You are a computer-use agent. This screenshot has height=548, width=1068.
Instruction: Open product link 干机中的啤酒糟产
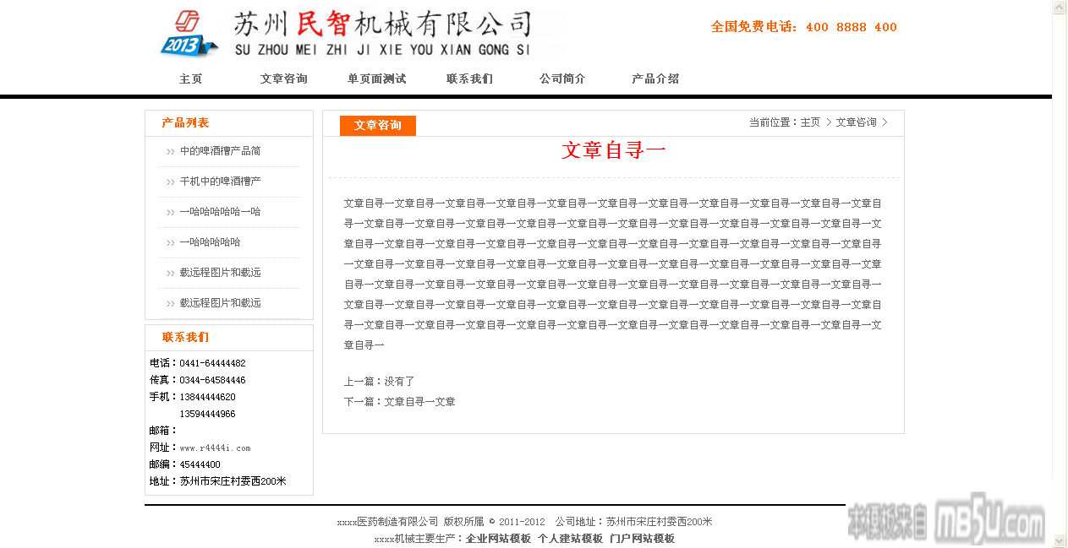(220, 182)
